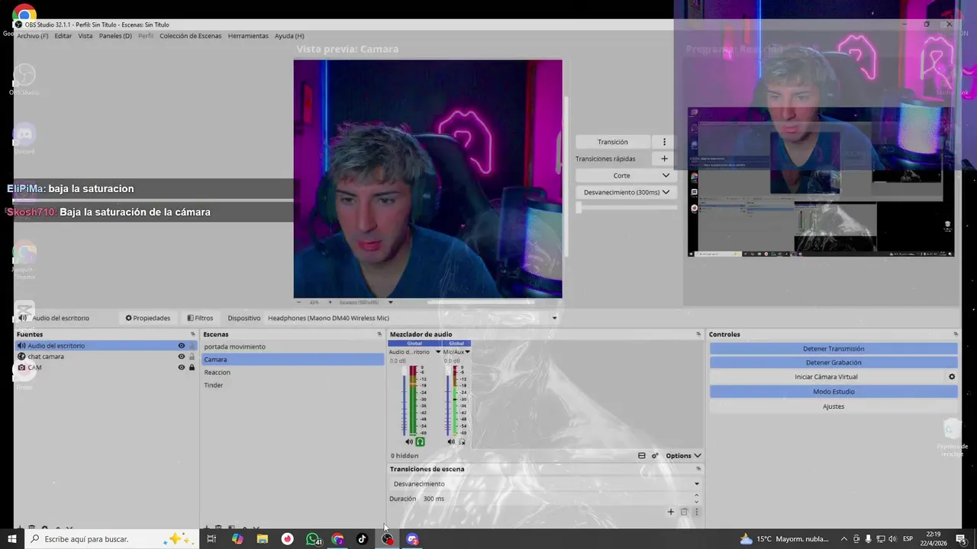Open WhatsApp from the taskbar
The height and width of the screenshot is (549, 977).
(x=313, y=539)
